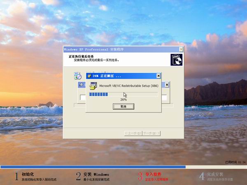Click step 4 完成安装 label

[x=215, y=174]
